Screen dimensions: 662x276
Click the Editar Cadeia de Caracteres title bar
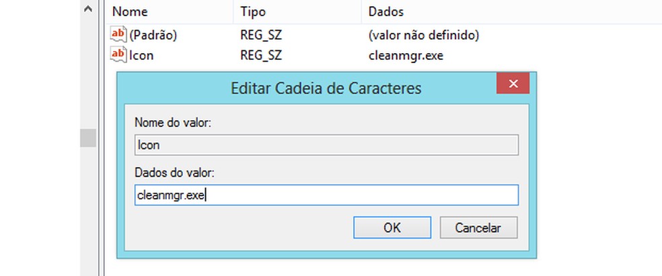[326, 88]
